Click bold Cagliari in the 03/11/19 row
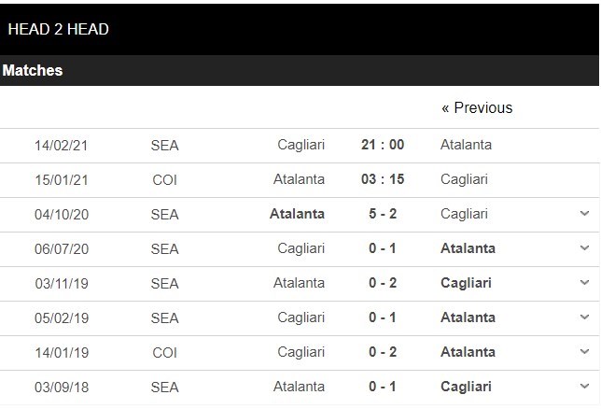Viewport: 601px width, 409px height. click(x=467, y=283)
